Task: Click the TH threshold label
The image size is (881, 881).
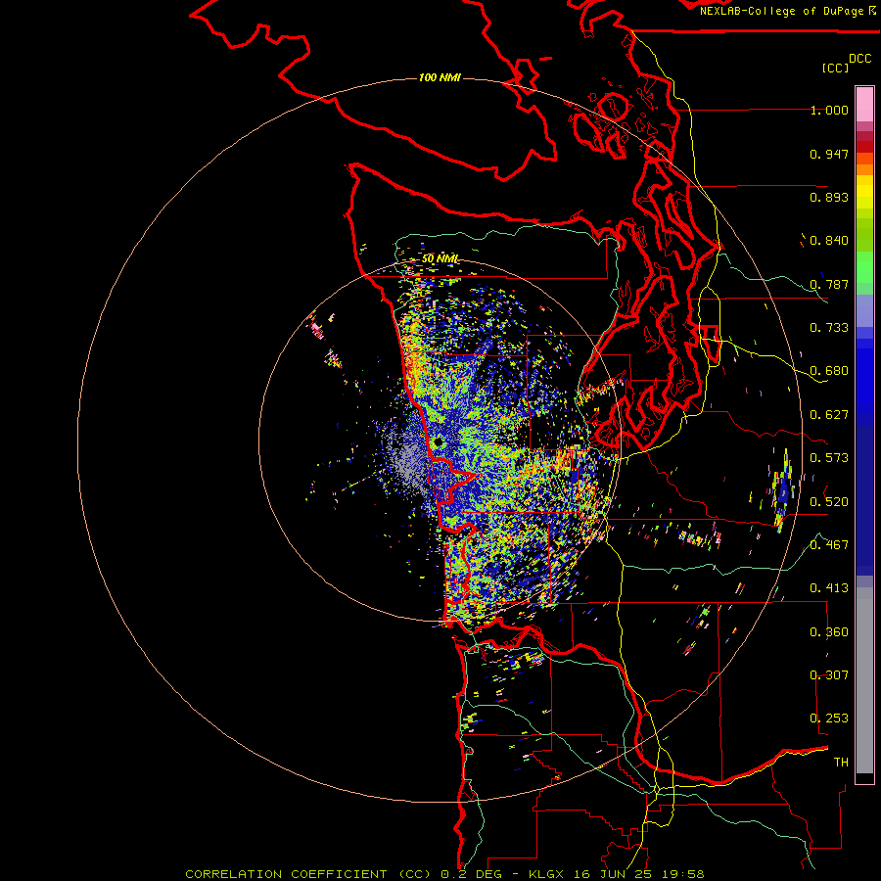Action: [841, 762]
